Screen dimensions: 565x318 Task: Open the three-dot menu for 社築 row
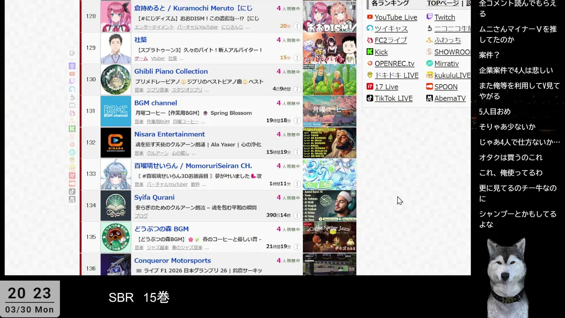(x=297, y=58)
